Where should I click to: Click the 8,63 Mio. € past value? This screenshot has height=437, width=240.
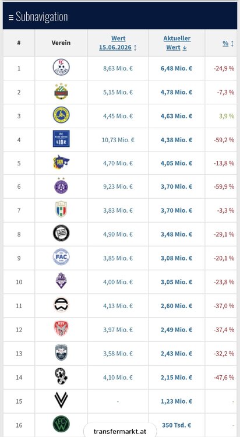tap(118, 68)
